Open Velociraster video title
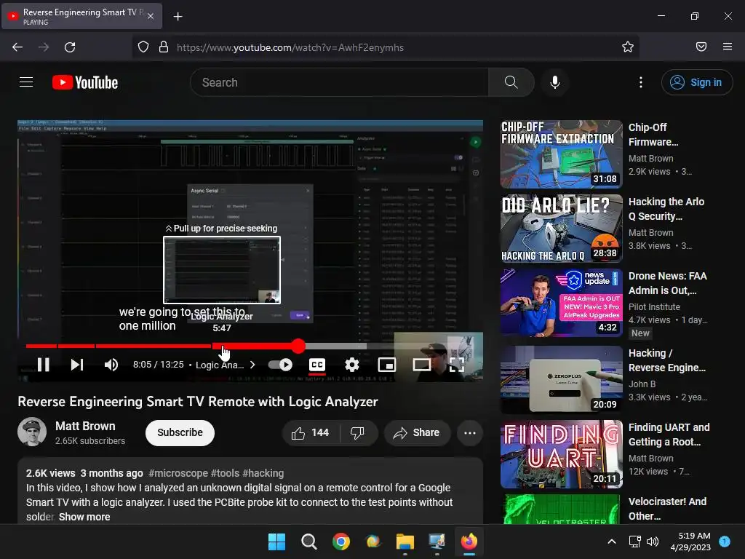Screen dimensions: 745x559 pos(667,509)
